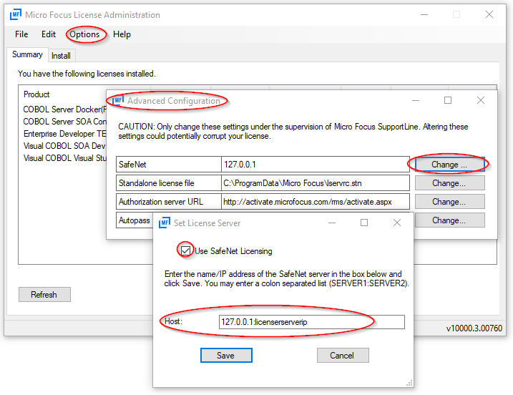Image resolution: width=513 pixels, height=395 pixels.
Task: Toggle the Use SafeNet Licensing checkbox
Action: tap(186, 250)
